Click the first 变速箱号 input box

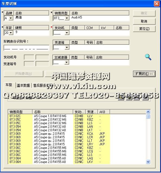point(29,64)
